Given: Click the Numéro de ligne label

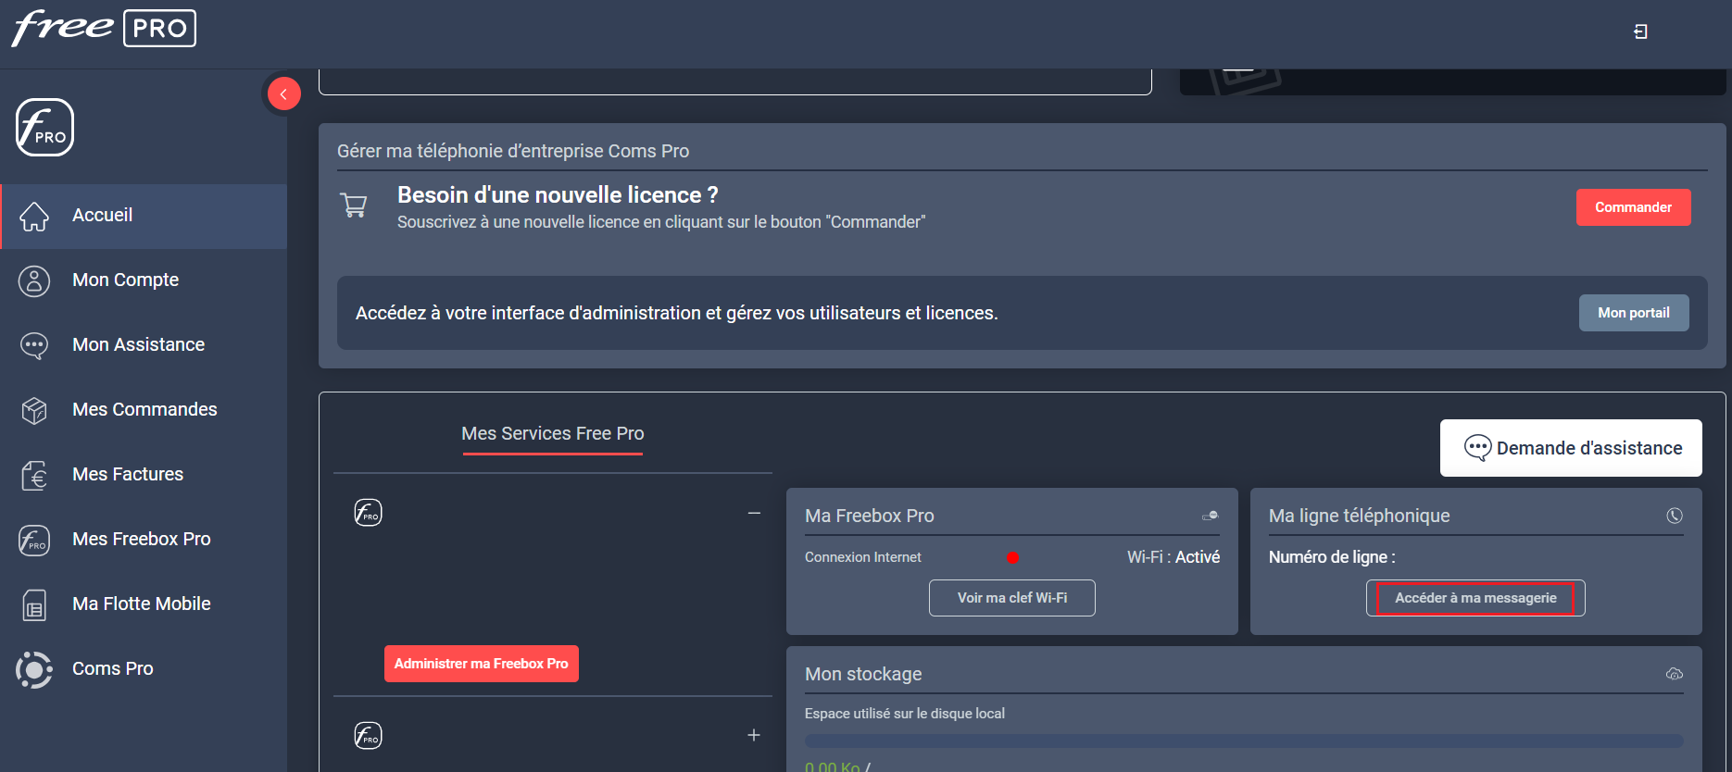Looking at the screenshot, I should [x=1332, y=557].
